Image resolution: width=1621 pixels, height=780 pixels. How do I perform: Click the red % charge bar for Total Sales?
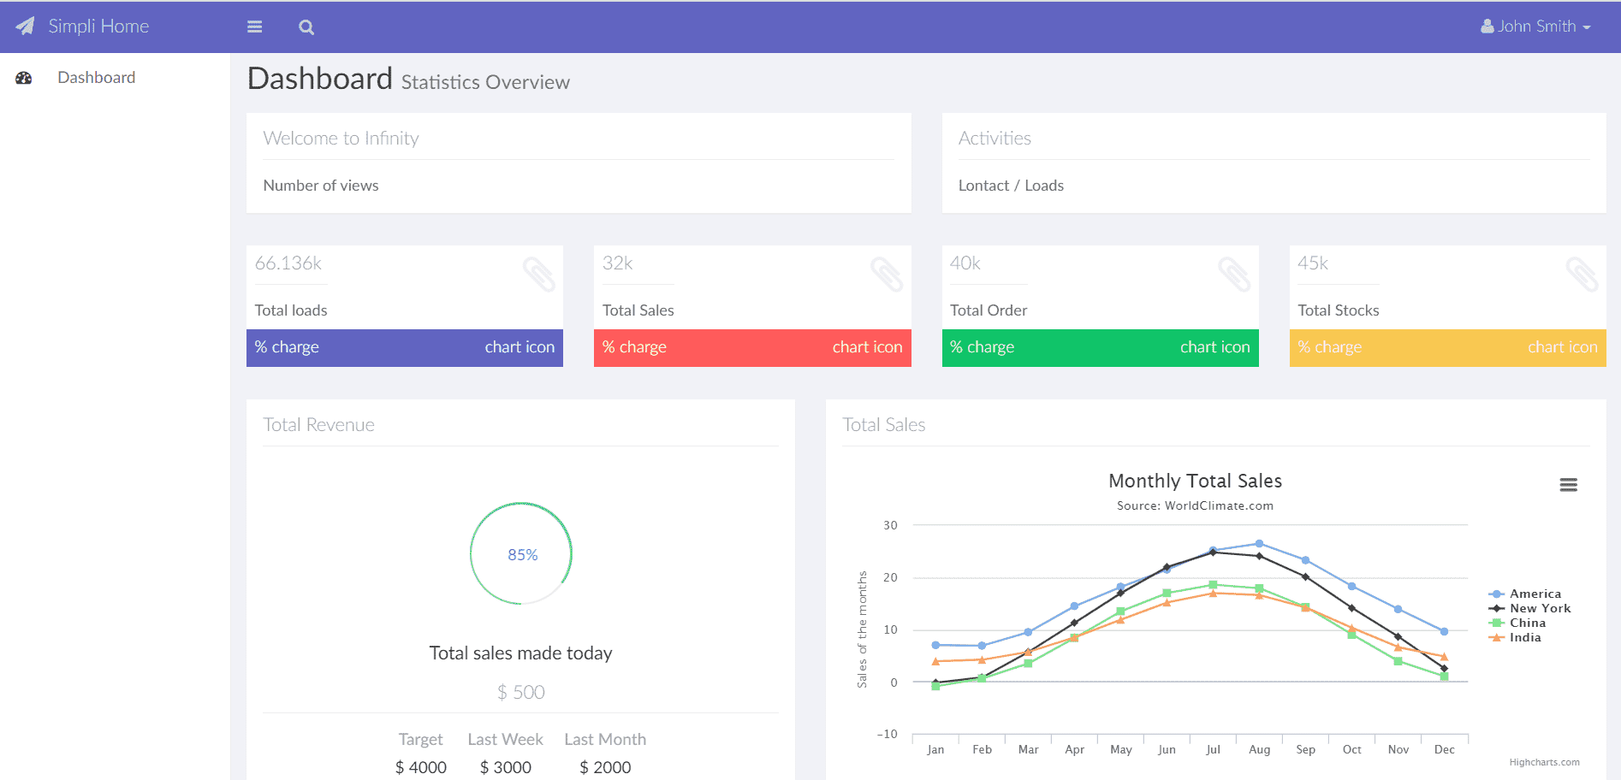[752, 347]
